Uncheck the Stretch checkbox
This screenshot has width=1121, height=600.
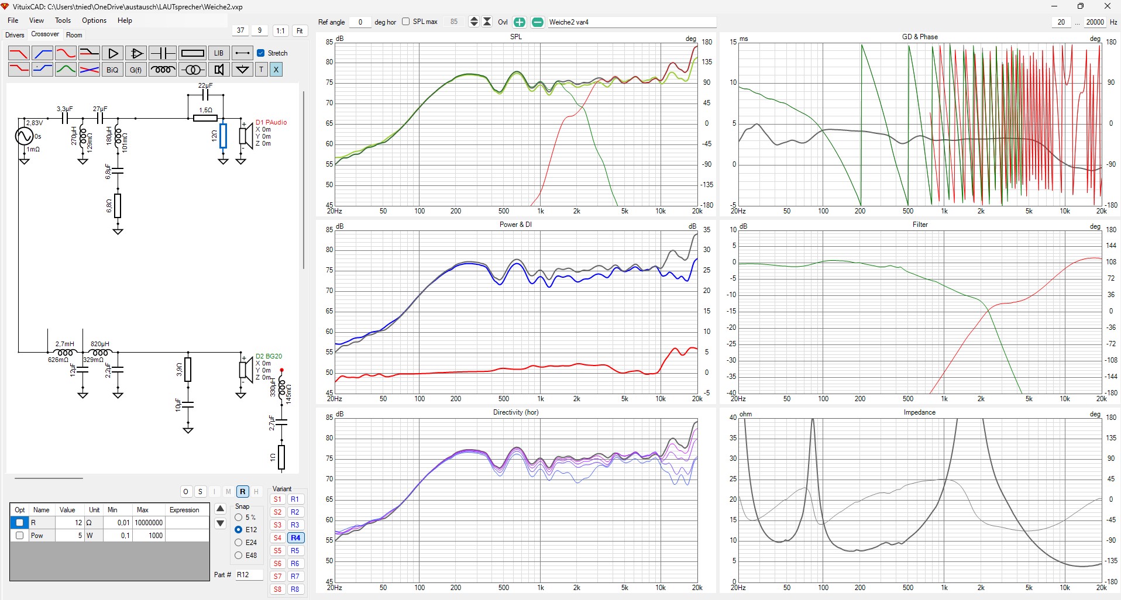(x=261, y=53)
